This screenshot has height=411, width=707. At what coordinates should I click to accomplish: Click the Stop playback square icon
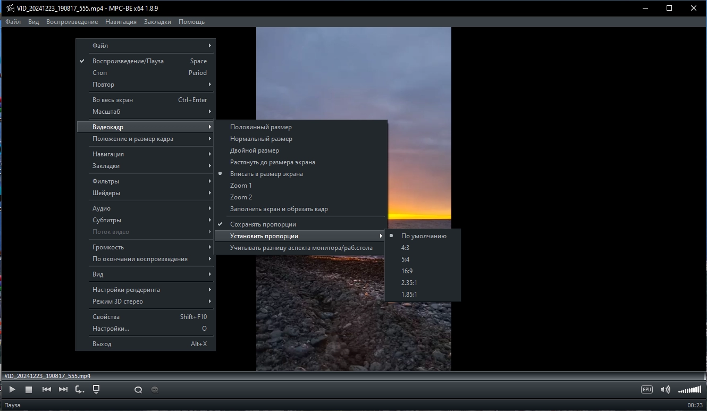point(29,390)
